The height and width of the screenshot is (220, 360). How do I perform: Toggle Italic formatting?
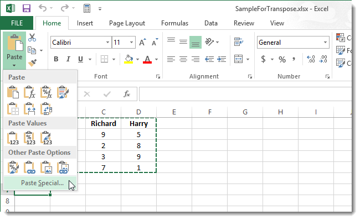click(x=68, y=59)
